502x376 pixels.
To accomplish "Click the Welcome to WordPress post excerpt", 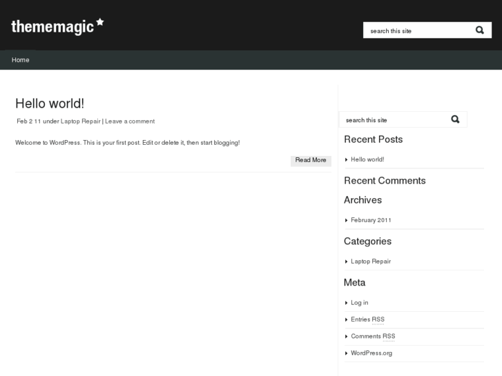I will pos(128,143).
